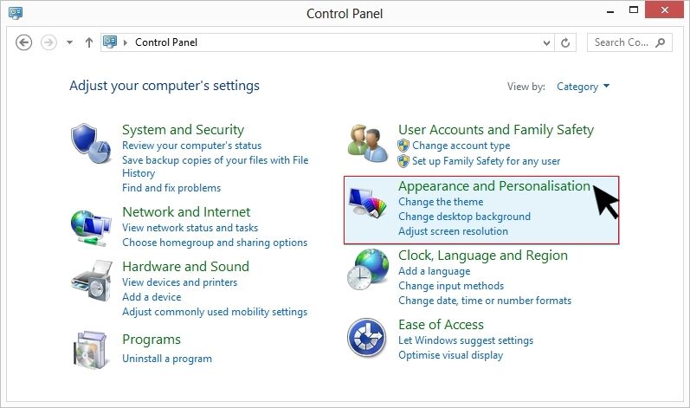Viewport: 690px width, 408px height.
Task: Click the search magnifier icon
Action: tap(660, 42)
